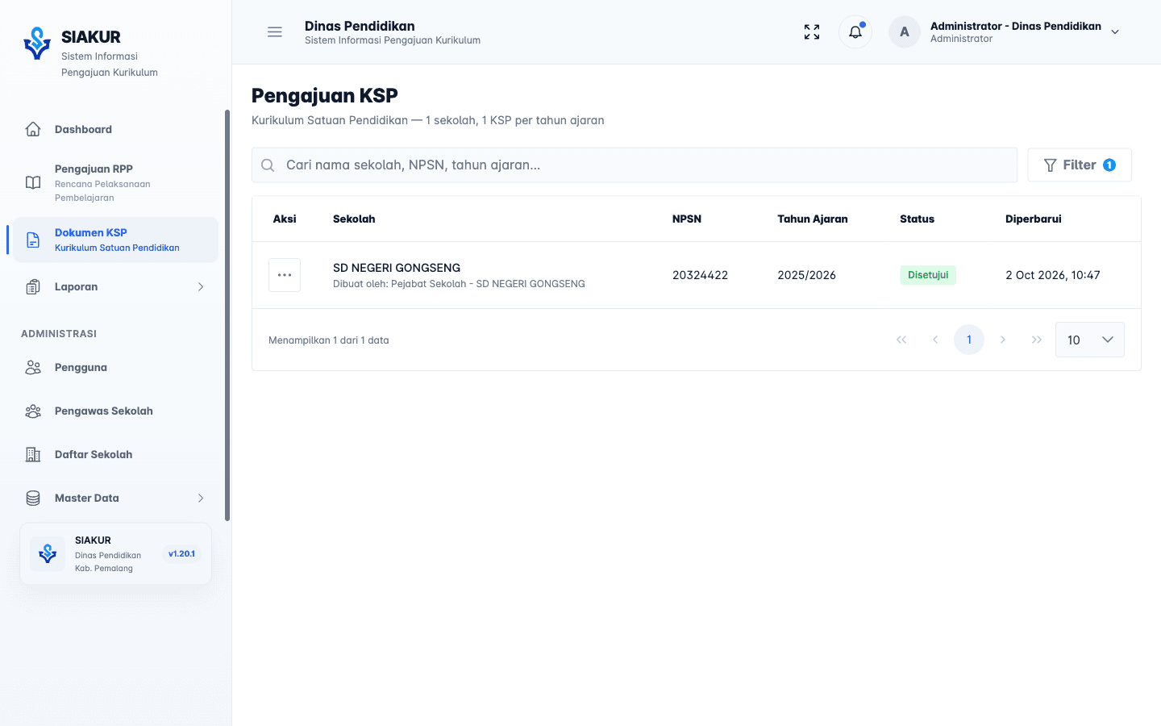The width and height of the screenshot is (1161, 726).
Task: Click the SIAKUR footer card logo
Action: 48,553
